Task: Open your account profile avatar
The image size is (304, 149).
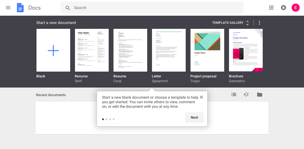Action: [x=295, y=8]
